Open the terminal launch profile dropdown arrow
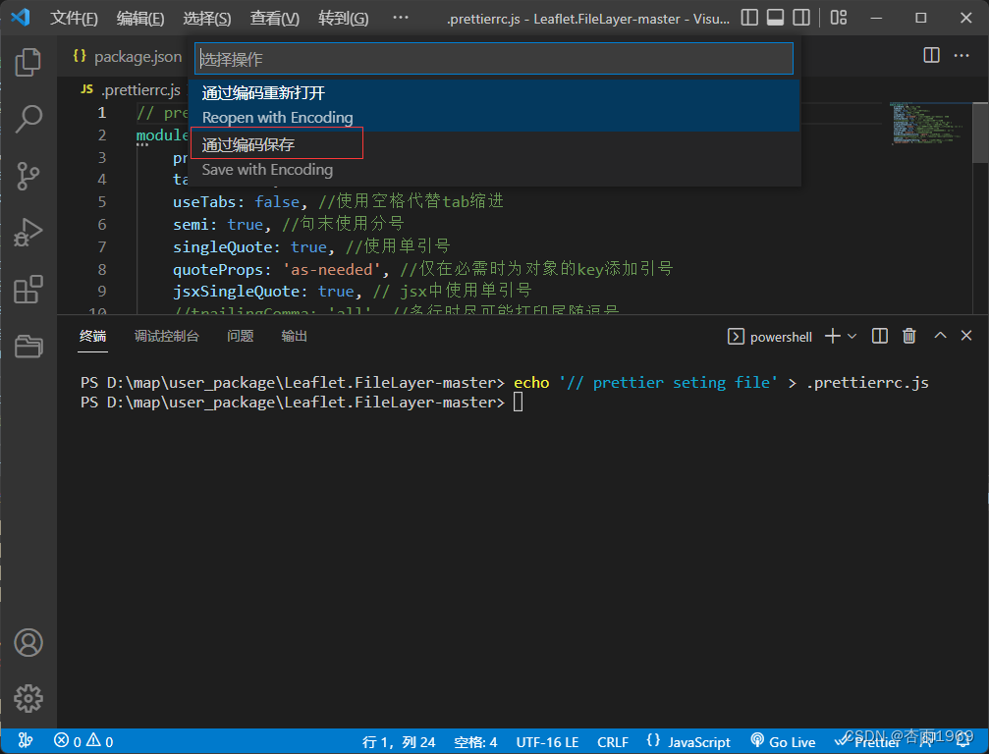Image resolution: width=989 pixels, height=754 pixels. pyautogui.click(x=852, y=337)
